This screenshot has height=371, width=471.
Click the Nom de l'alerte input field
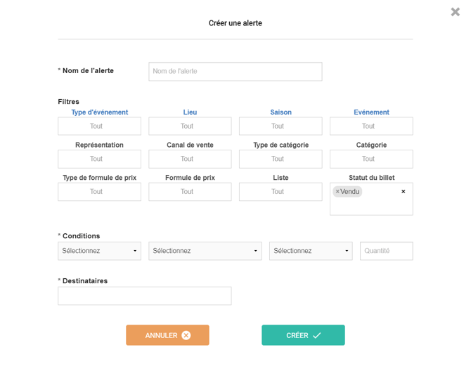235,71
